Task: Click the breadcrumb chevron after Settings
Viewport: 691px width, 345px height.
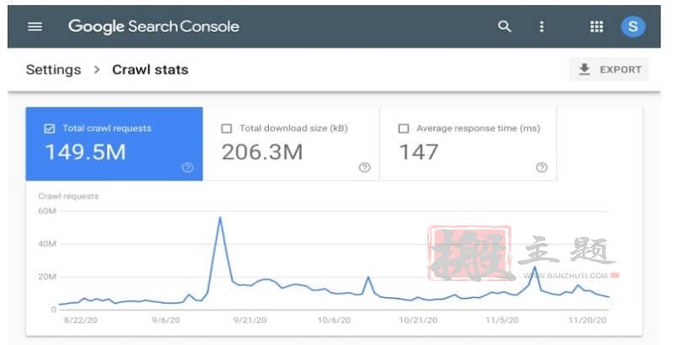Action: (x=97, y=70)
